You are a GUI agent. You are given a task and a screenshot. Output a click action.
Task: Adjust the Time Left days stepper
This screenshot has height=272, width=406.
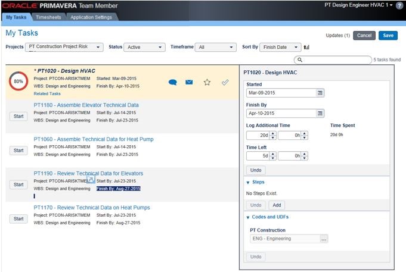tap(273, 156)
